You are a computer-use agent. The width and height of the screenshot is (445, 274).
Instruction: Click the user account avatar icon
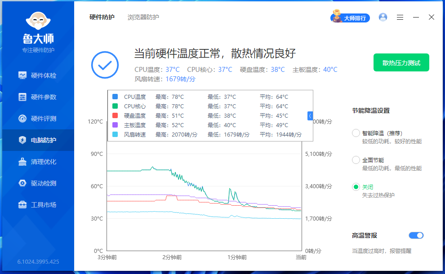tap(383, 17)
